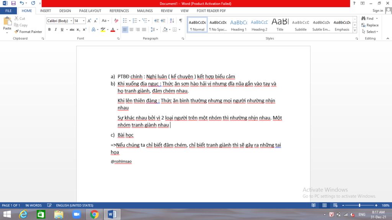Open Help with the question mark icon
This screenshot has height=220, width=392.
click(x=354, y=3)
